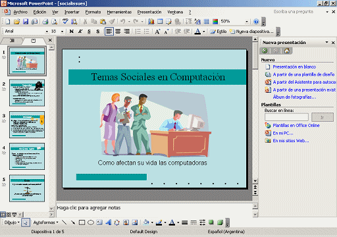Open the 50% zoom dropdown
Screen dimensions: 337x237
pyautogui.click(x=247, y=22)
